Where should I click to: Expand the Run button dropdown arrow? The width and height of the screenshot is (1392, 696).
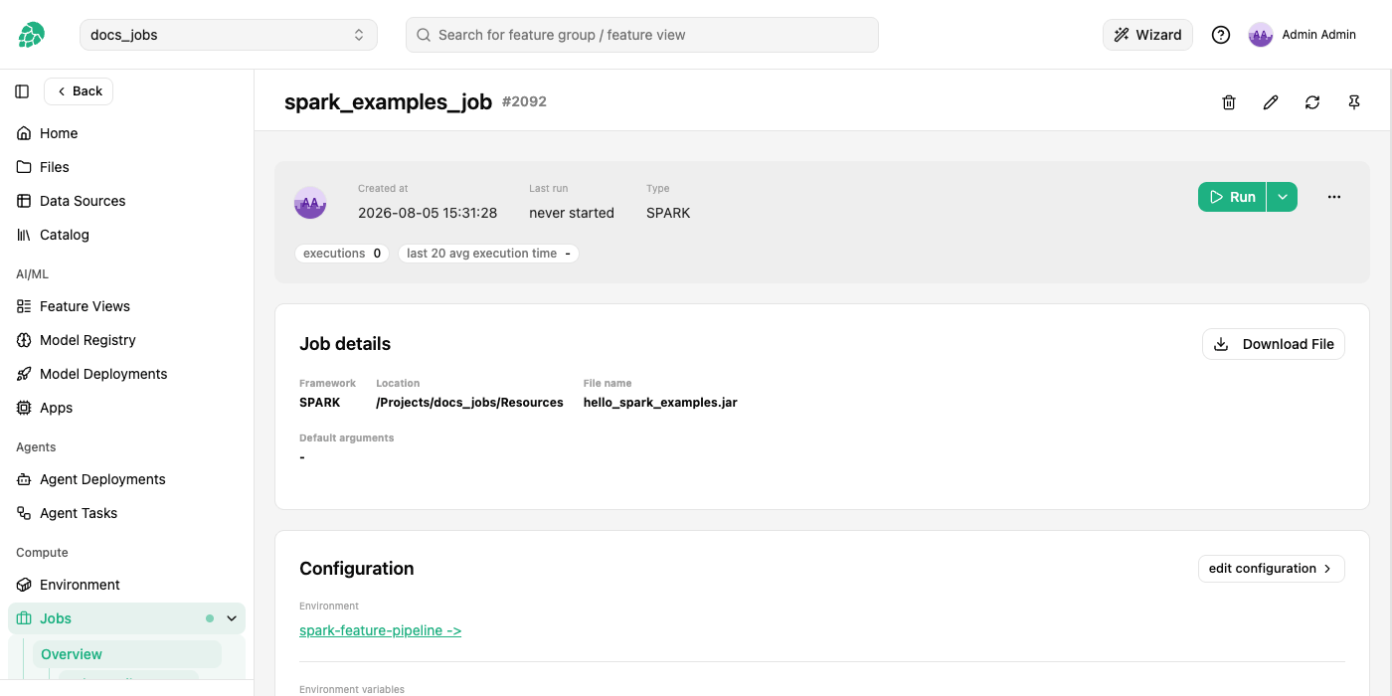[x=1283, y=197]
